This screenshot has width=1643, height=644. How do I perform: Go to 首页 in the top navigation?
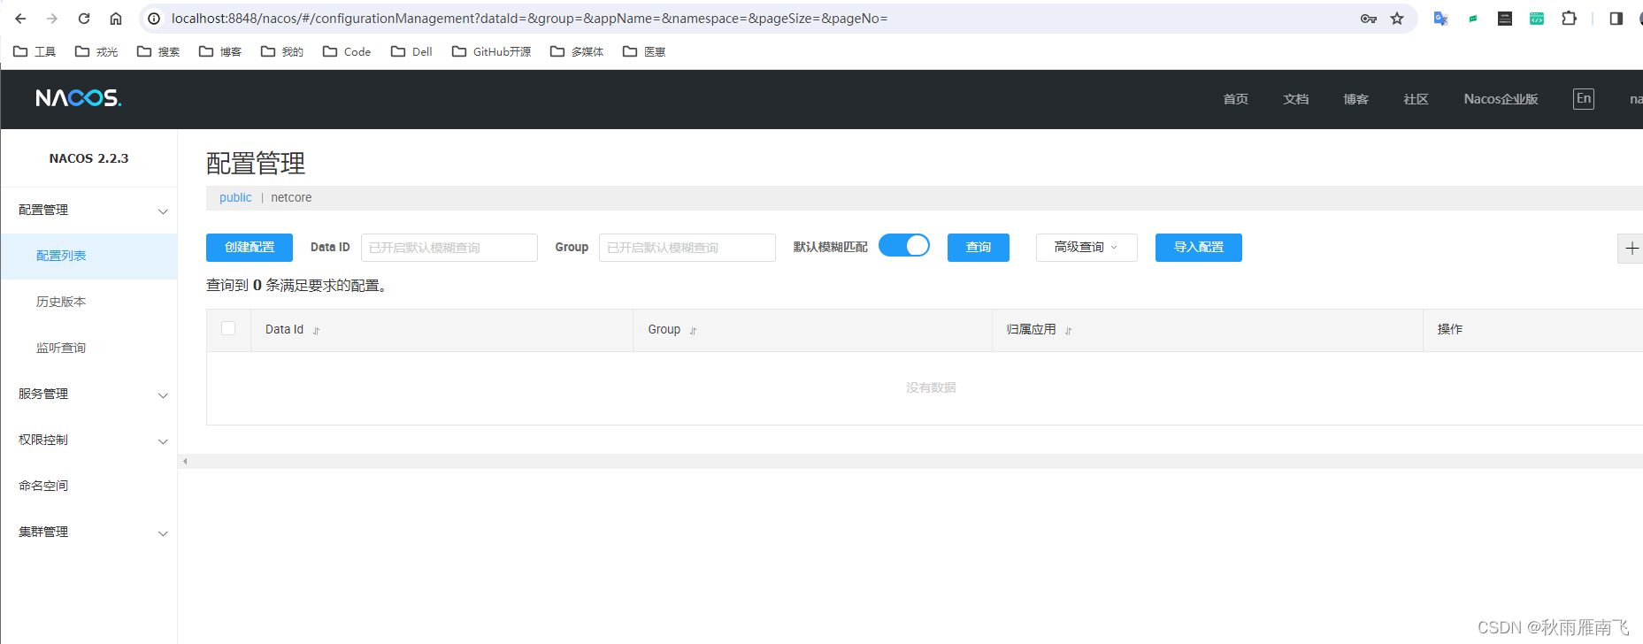click(x=1236, y=99)
